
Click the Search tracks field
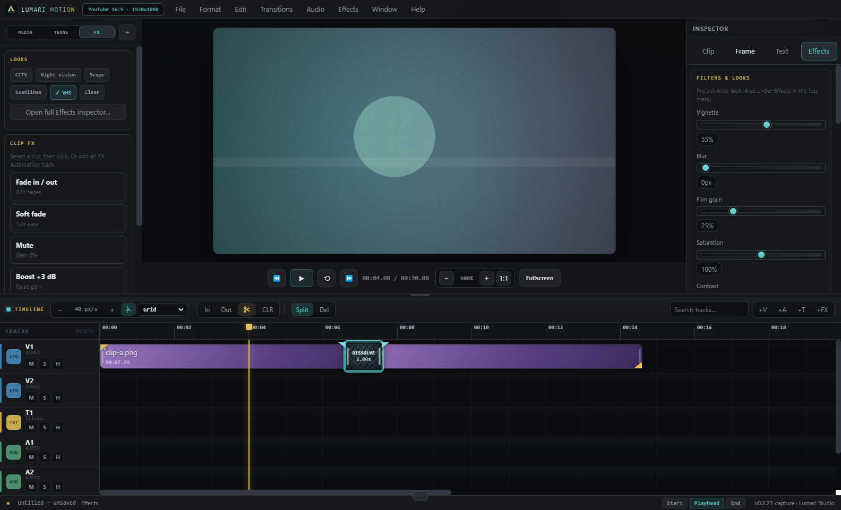pos(709,310)
